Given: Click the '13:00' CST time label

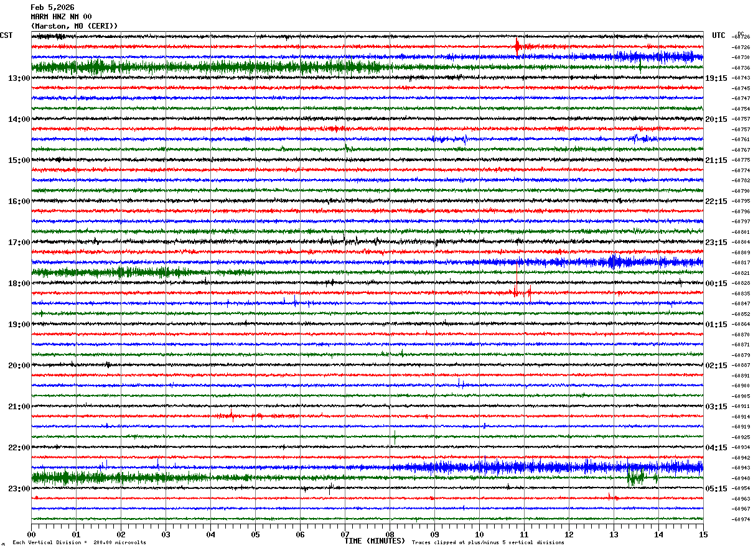Looking at the screenshot, I should 19,78.
